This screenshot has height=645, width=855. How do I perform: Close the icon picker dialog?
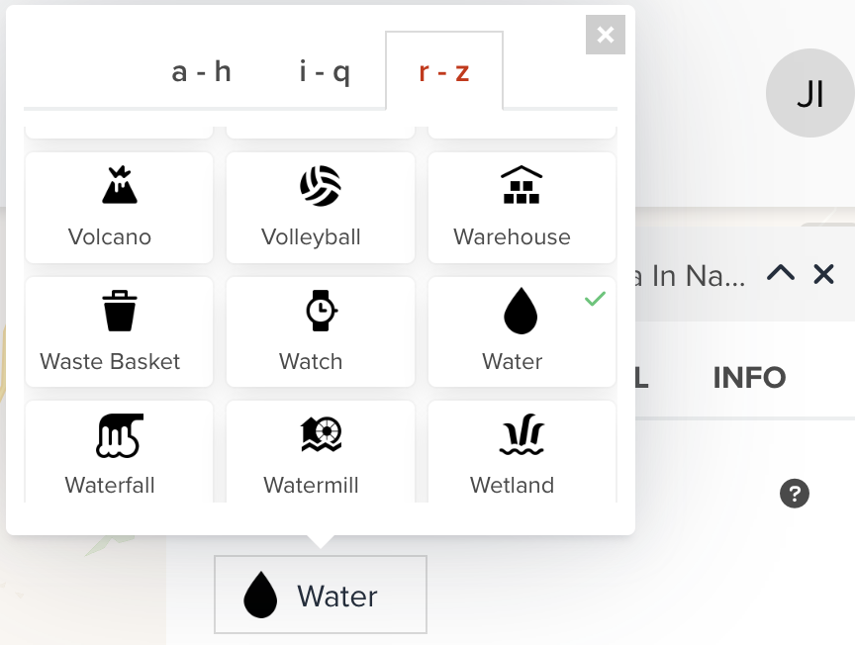(605, 35)
